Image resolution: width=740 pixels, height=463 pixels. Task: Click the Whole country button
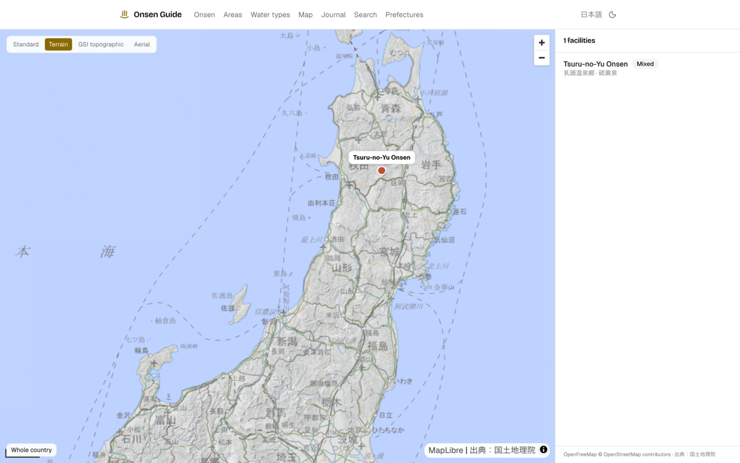coord(31,450)
